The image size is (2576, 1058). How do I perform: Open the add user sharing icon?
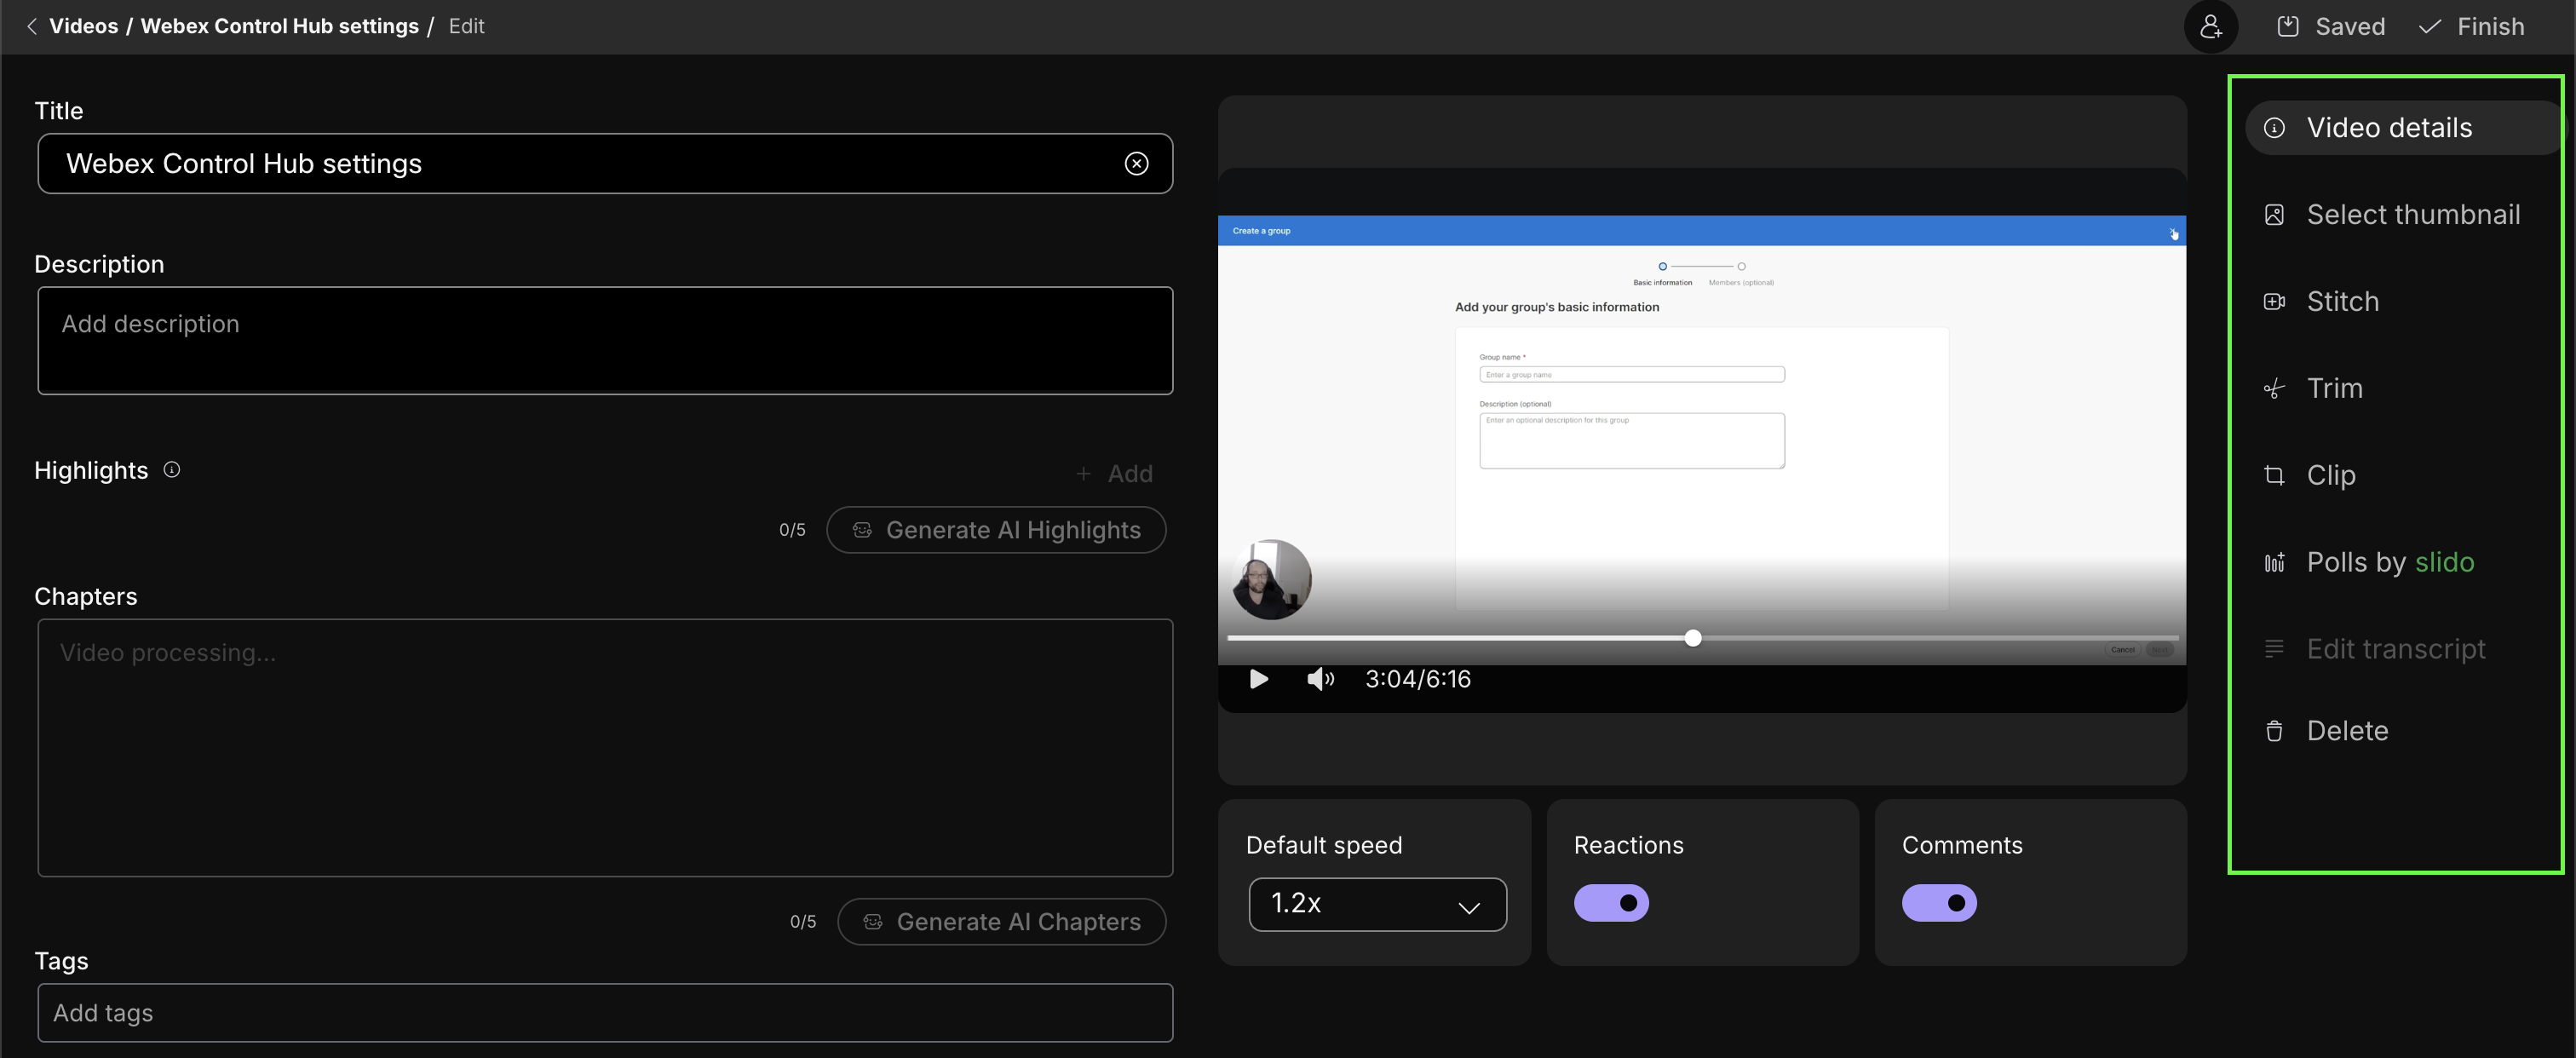(2210, 26)
